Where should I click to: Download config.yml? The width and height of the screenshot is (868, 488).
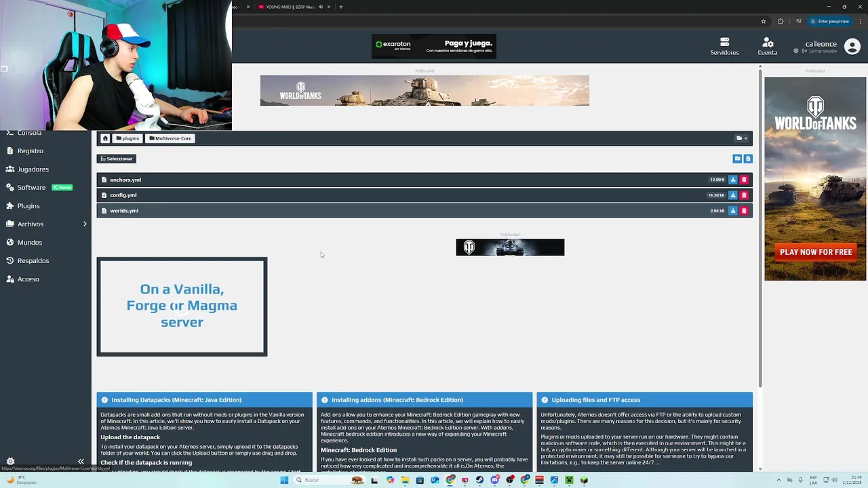(x=732, y=195)
